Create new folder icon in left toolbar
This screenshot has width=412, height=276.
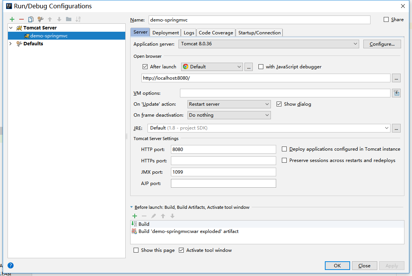[69, 19]
